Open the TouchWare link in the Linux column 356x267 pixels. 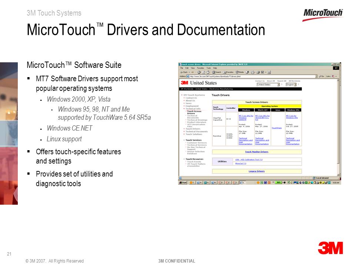(277, 128)
